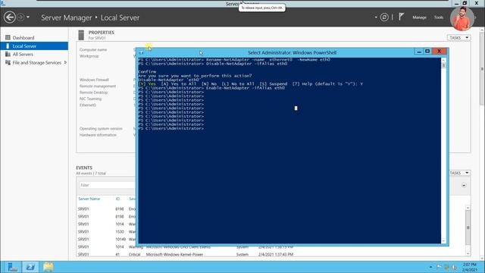This screenshot has height=273, width=485.
Task: Click the Action Center flag tray icon
Action: (439, 266)
